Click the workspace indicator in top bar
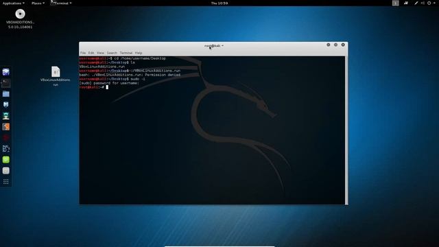 (x=395, y=3)
